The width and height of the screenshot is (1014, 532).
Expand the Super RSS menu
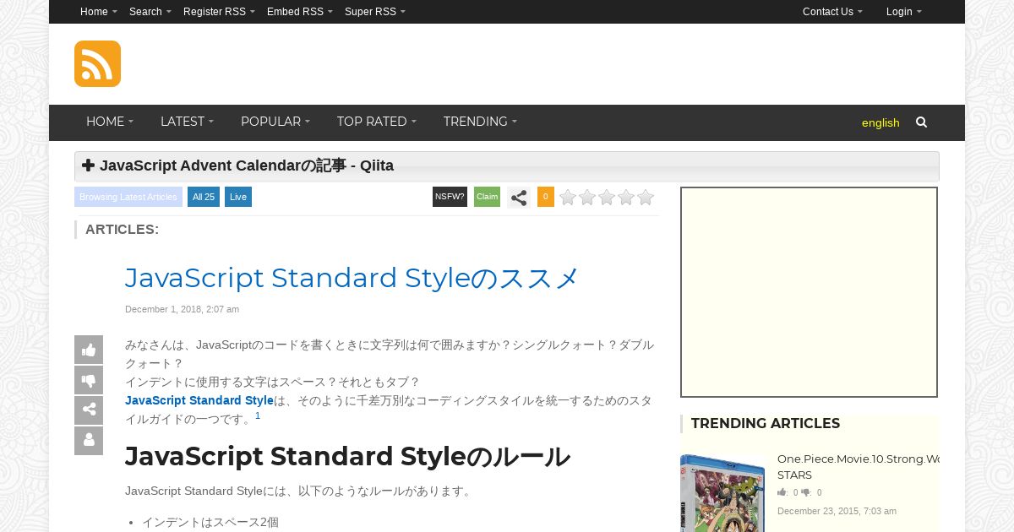tap(375, 12)
